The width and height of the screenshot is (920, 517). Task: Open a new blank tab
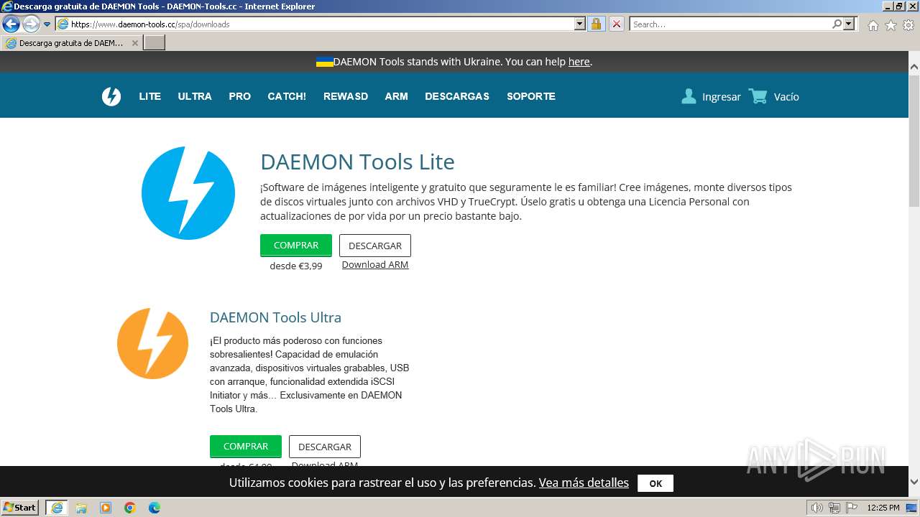[x=155, y=43]
